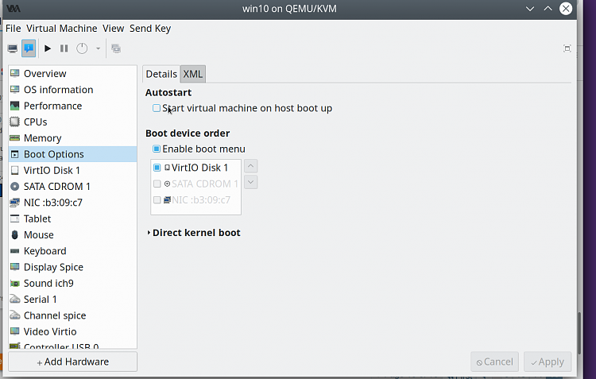Viewport: 596px width, 379px height.
Task: Select SATA CDROM 1 disc icon in sidebar
Action: (x=15, y=186)
